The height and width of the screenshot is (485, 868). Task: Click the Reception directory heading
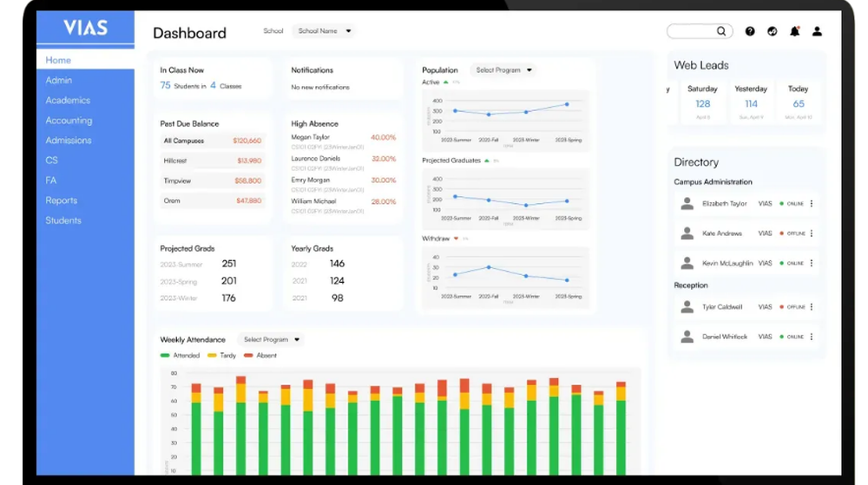[x=690, y=285]
